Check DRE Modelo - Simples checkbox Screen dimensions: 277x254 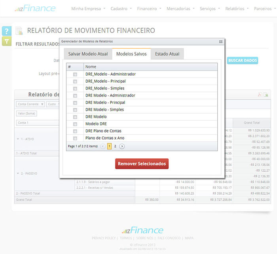75,110
